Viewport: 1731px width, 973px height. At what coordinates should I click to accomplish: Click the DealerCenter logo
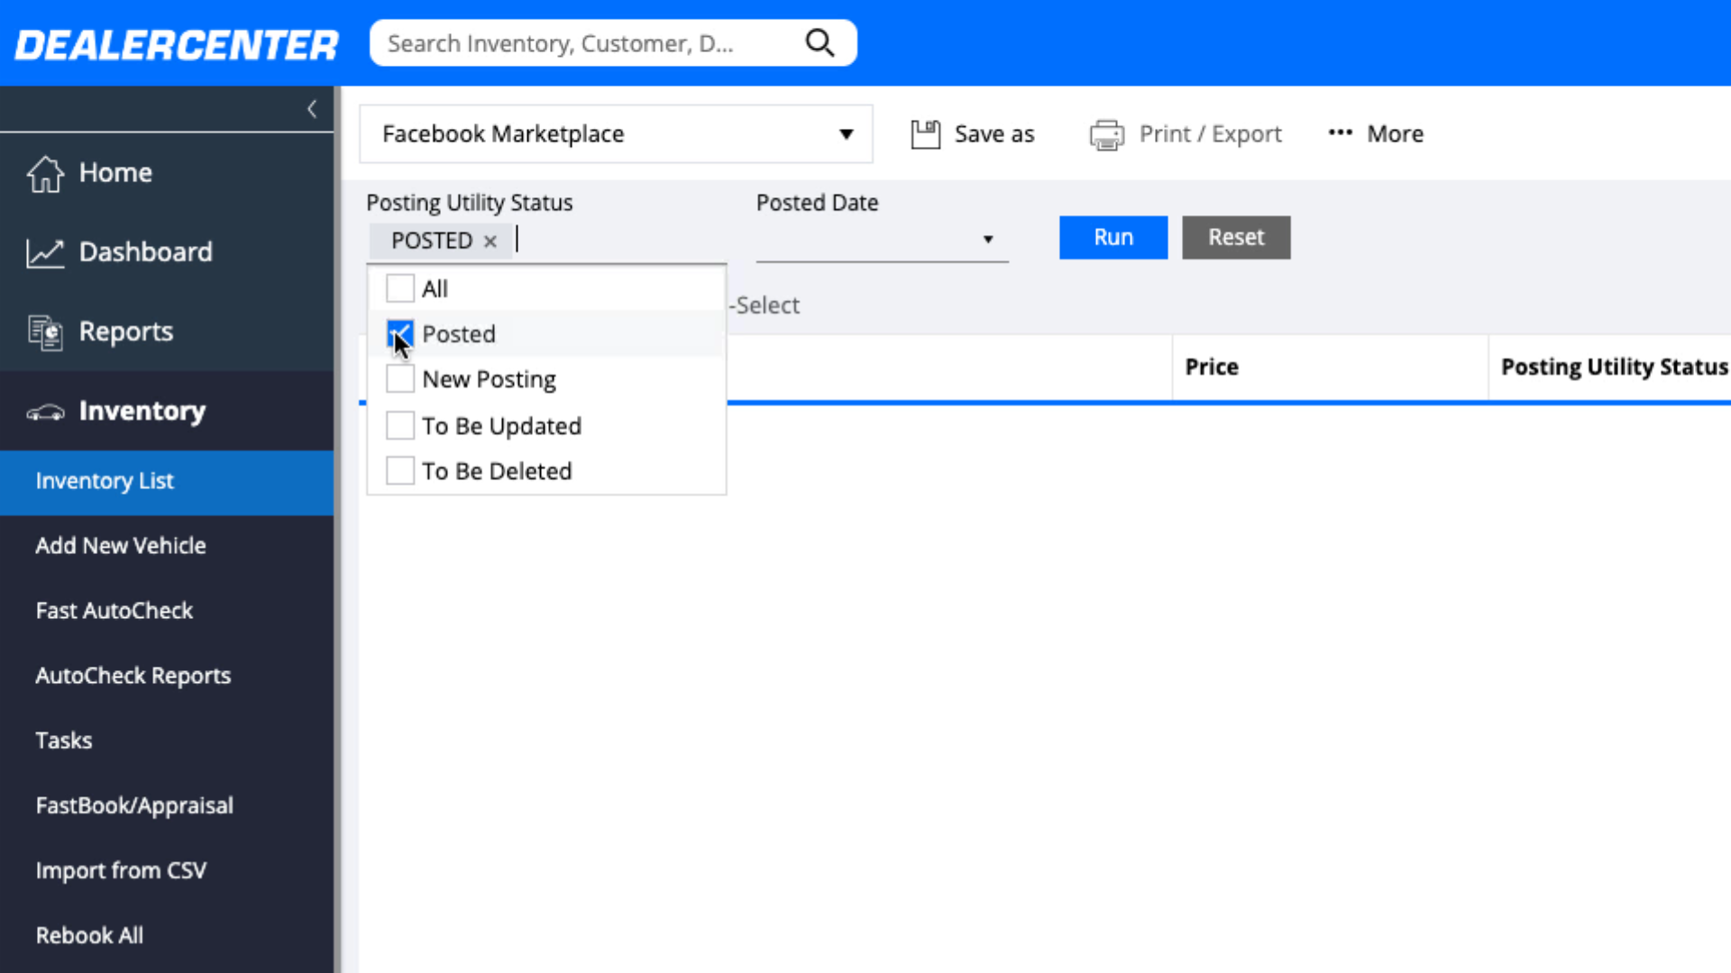tap(177, 45)
